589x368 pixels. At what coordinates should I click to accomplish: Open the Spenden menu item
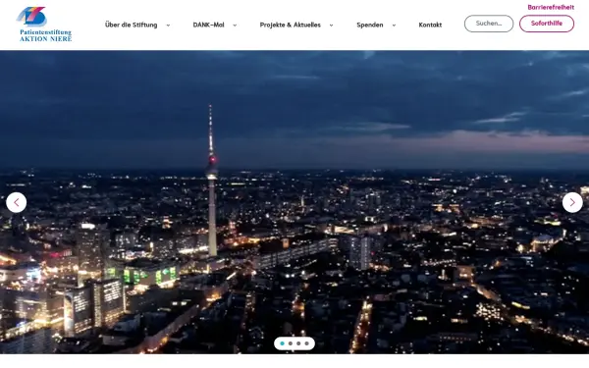tap(370, 25)
